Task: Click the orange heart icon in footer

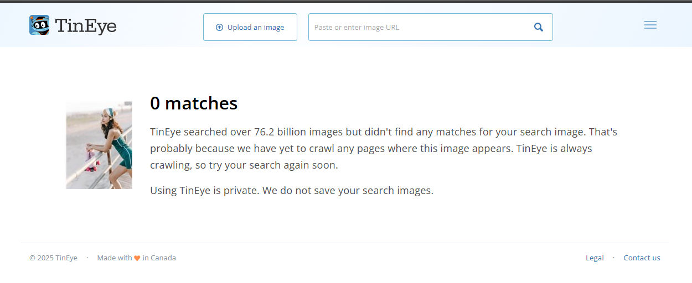Action: pyautogui.click(x=137, y=258)
